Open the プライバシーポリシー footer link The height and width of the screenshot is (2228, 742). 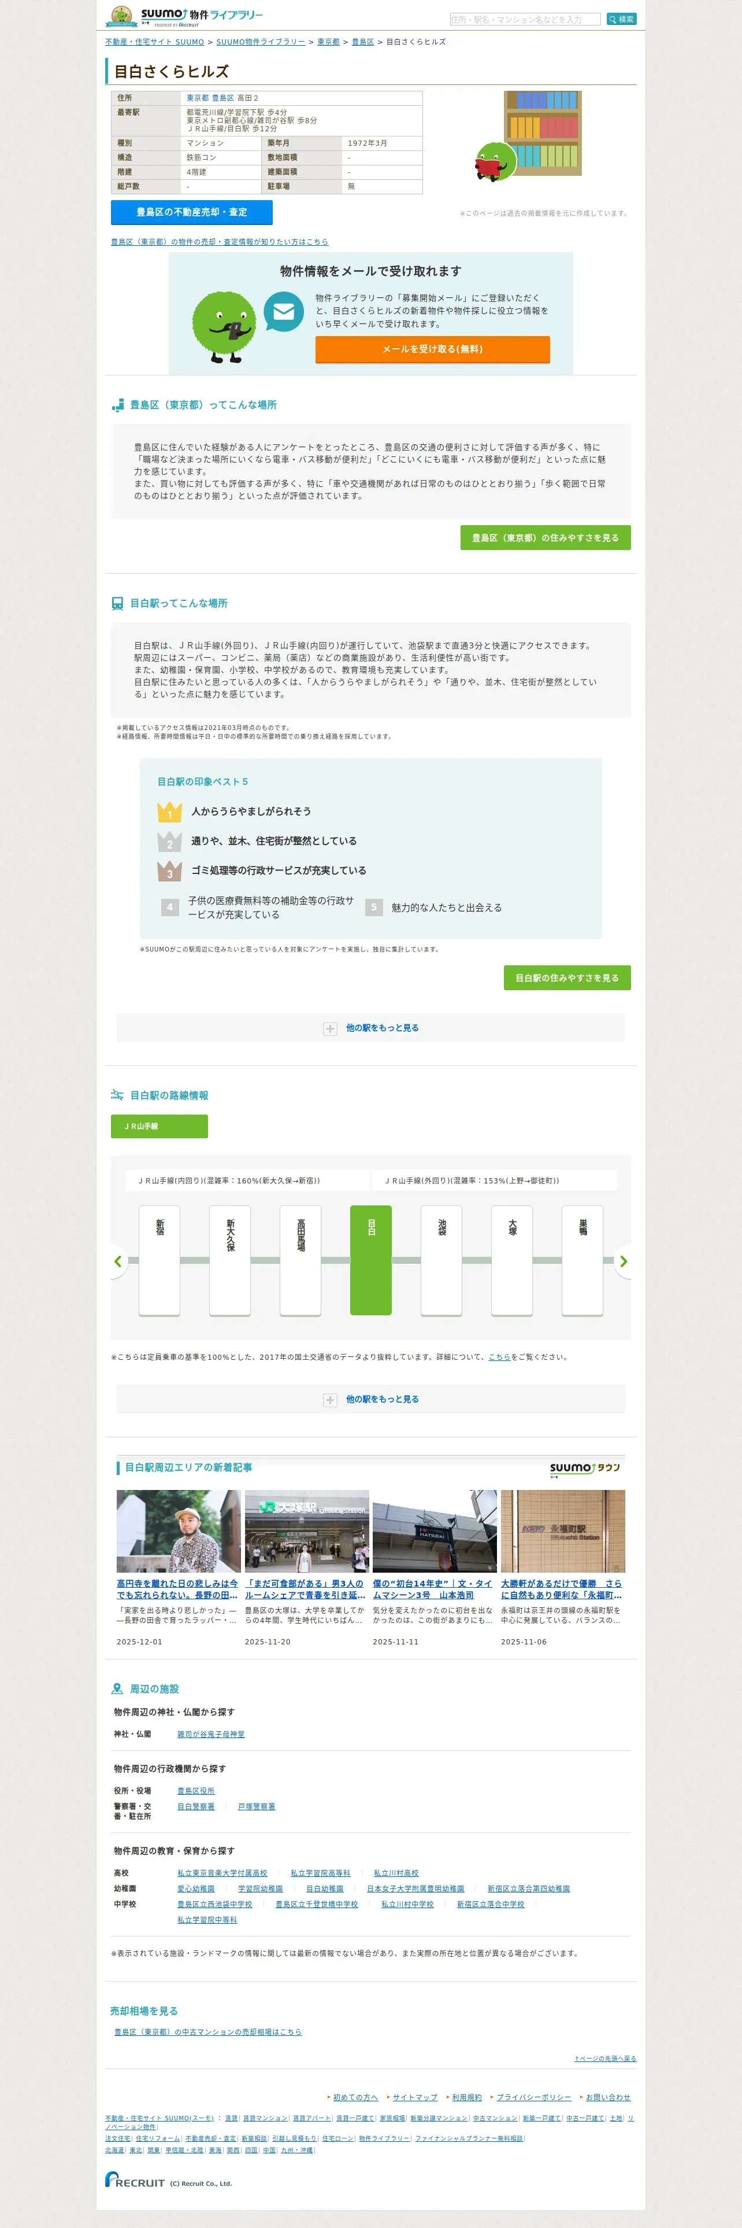[534, 2097]
